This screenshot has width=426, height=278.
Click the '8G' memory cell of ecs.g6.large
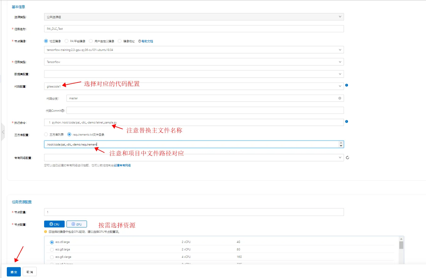[238, 249]
